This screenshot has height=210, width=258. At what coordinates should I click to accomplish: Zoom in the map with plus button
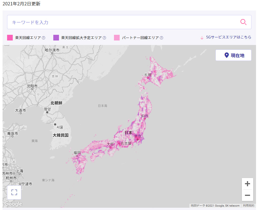[247, 184]
